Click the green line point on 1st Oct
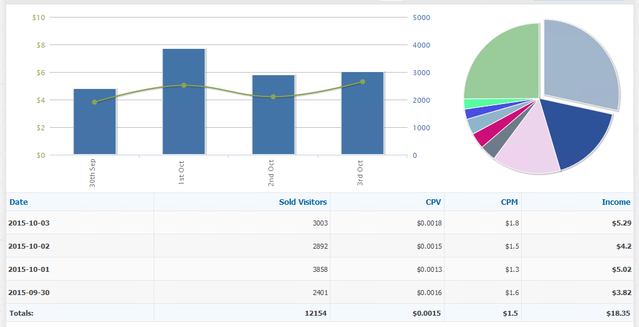Screen dimensions: 639x327 click(184, 85)
